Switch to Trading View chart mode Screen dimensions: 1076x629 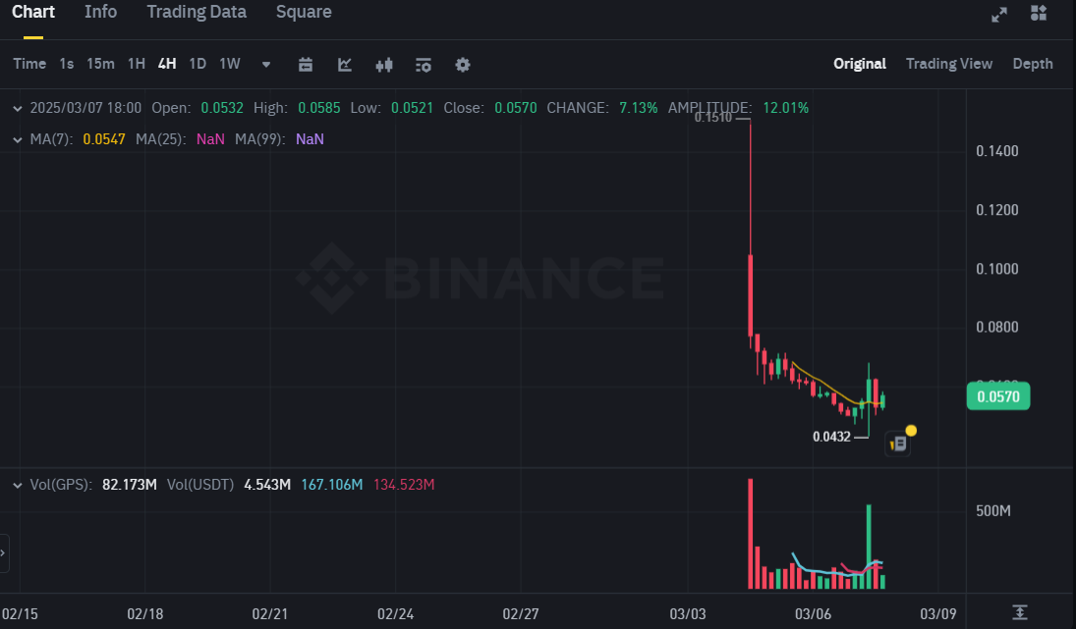coord(948,64)
